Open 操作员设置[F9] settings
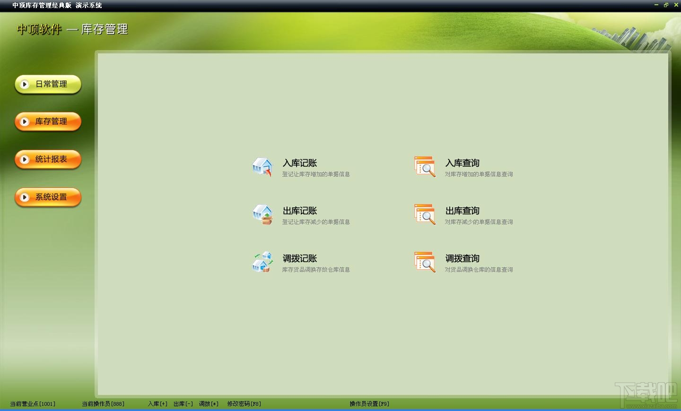Image resolution: width=681 pixels, height=411 pixels. pyautogui.click(x=368, y=404)
